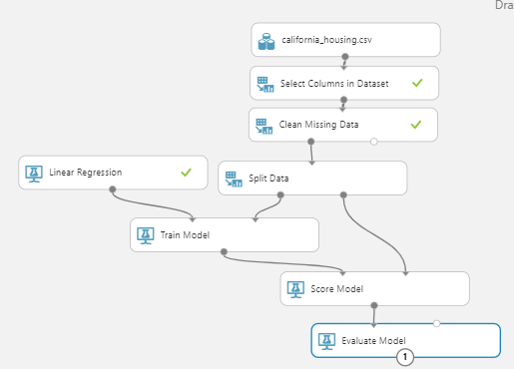Click the Select Columns in Dataset module icon

[265, 85]
